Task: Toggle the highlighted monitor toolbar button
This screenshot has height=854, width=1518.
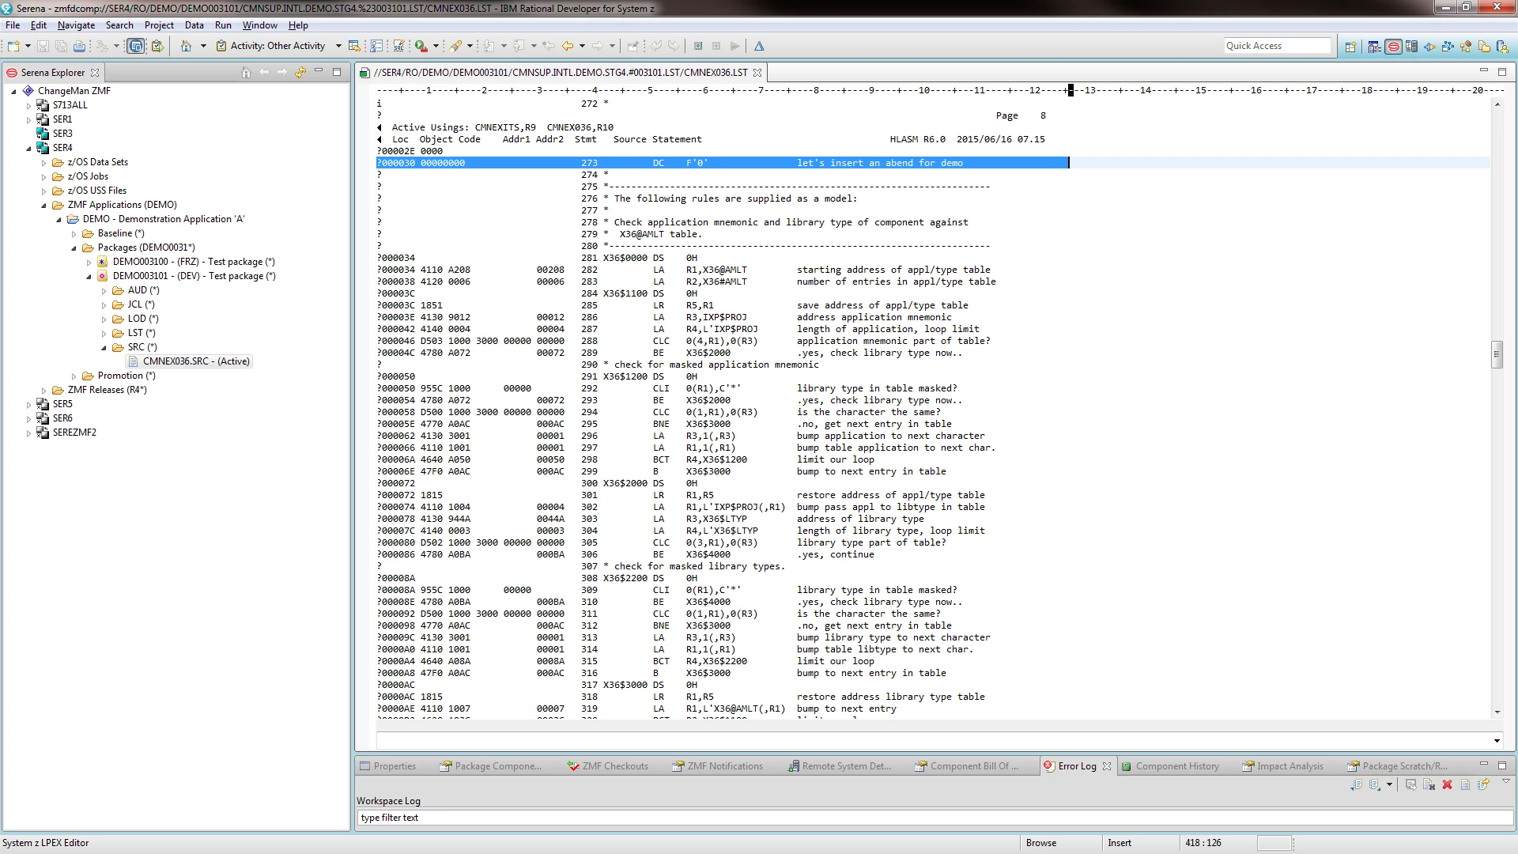Action: [136, 47]
